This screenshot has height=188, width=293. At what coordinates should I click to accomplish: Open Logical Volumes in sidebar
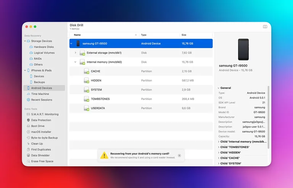pyautogui.click(x=44, y=53)
